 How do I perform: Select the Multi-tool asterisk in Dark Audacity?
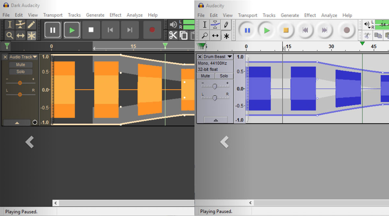click(31, 35)
